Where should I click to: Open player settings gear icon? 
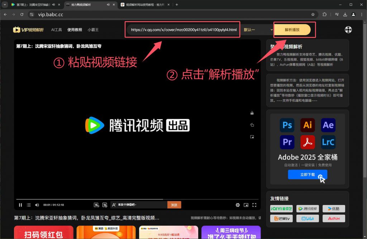tap(238, 205)
